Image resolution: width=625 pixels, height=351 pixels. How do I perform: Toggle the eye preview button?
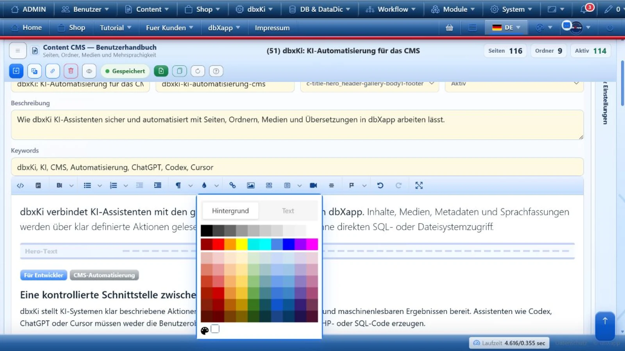point(89,71)
